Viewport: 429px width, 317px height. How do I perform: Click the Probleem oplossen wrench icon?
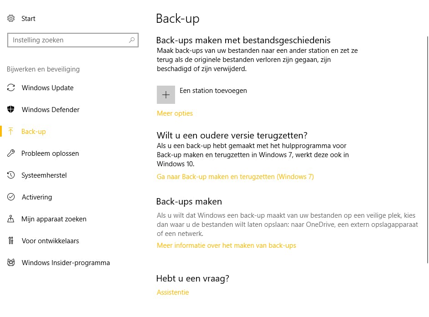(11, 153)
